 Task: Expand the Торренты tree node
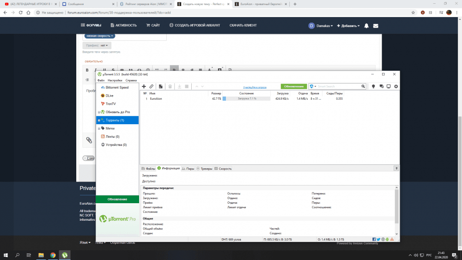(x=99, y=120)
